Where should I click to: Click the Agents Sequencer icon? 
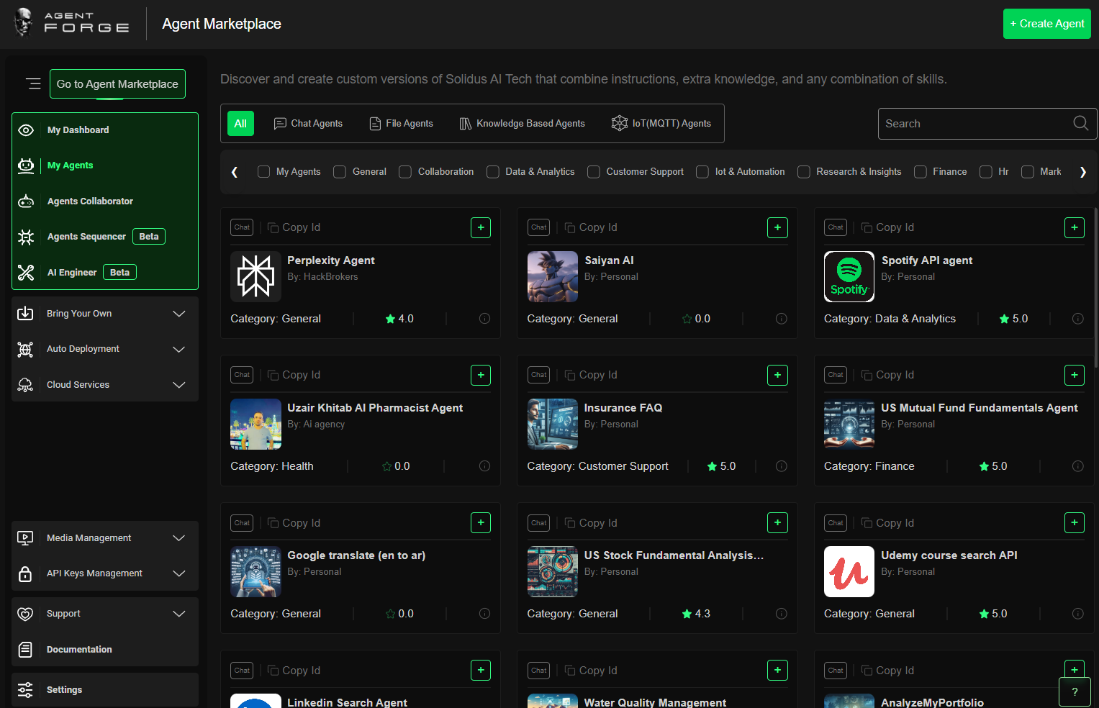coord(26,237)
